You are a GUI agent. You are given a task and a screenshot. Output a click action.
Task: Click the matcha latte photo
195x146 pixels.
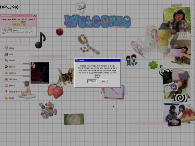pos(74,119)
